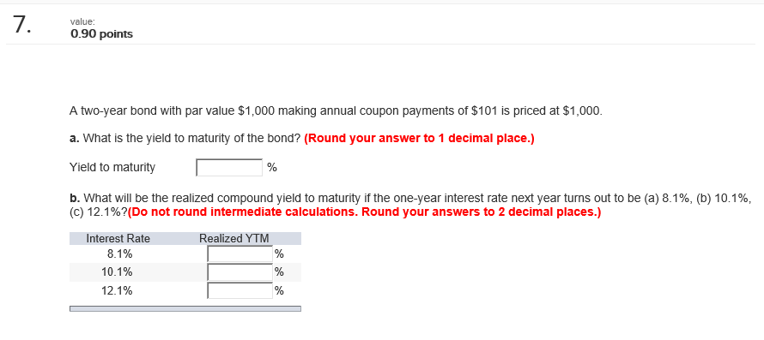Click the question number 7 heading
This screenshot has width=764, height=340.
point(22,25)
